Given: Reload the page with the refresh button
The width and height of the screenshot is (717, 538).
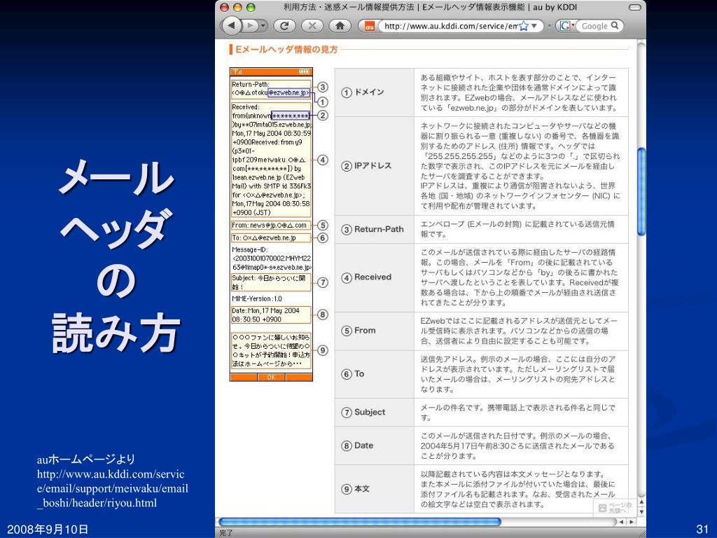Looking at the screenshot, I should (284, 26).
